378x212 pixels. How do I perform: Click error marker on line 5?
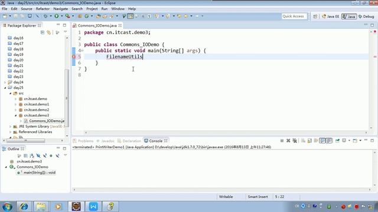pos(74,57)
